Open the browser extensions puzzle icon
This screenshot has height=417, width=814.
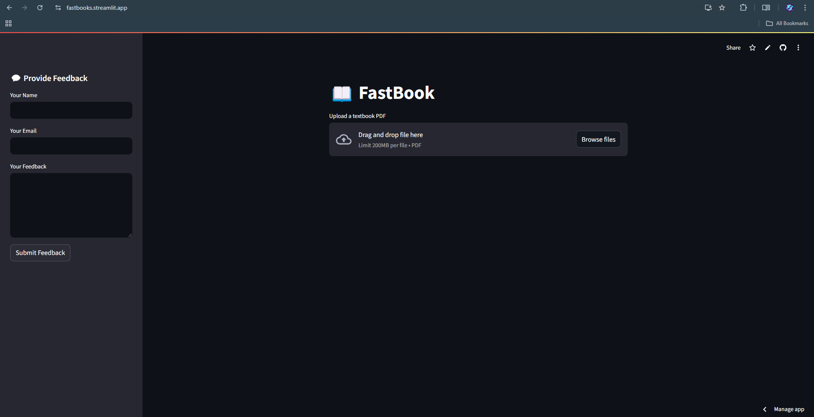pyautogui.click(x=743, y=8)
